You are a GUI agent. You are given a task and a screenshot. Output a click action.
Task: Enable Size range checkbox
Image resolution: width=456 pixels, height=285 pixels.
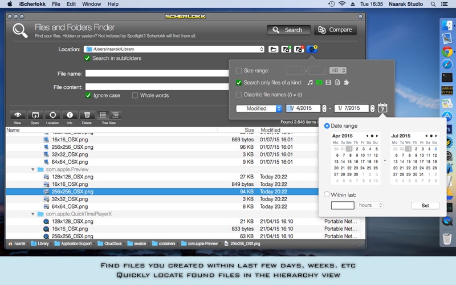(239, 71)
